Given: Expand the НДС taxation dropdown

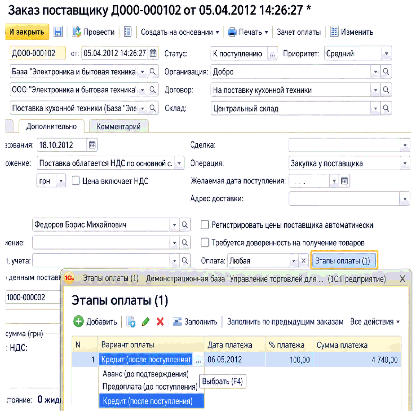Looking at the screenshot, I should click(x=179, y=163).
